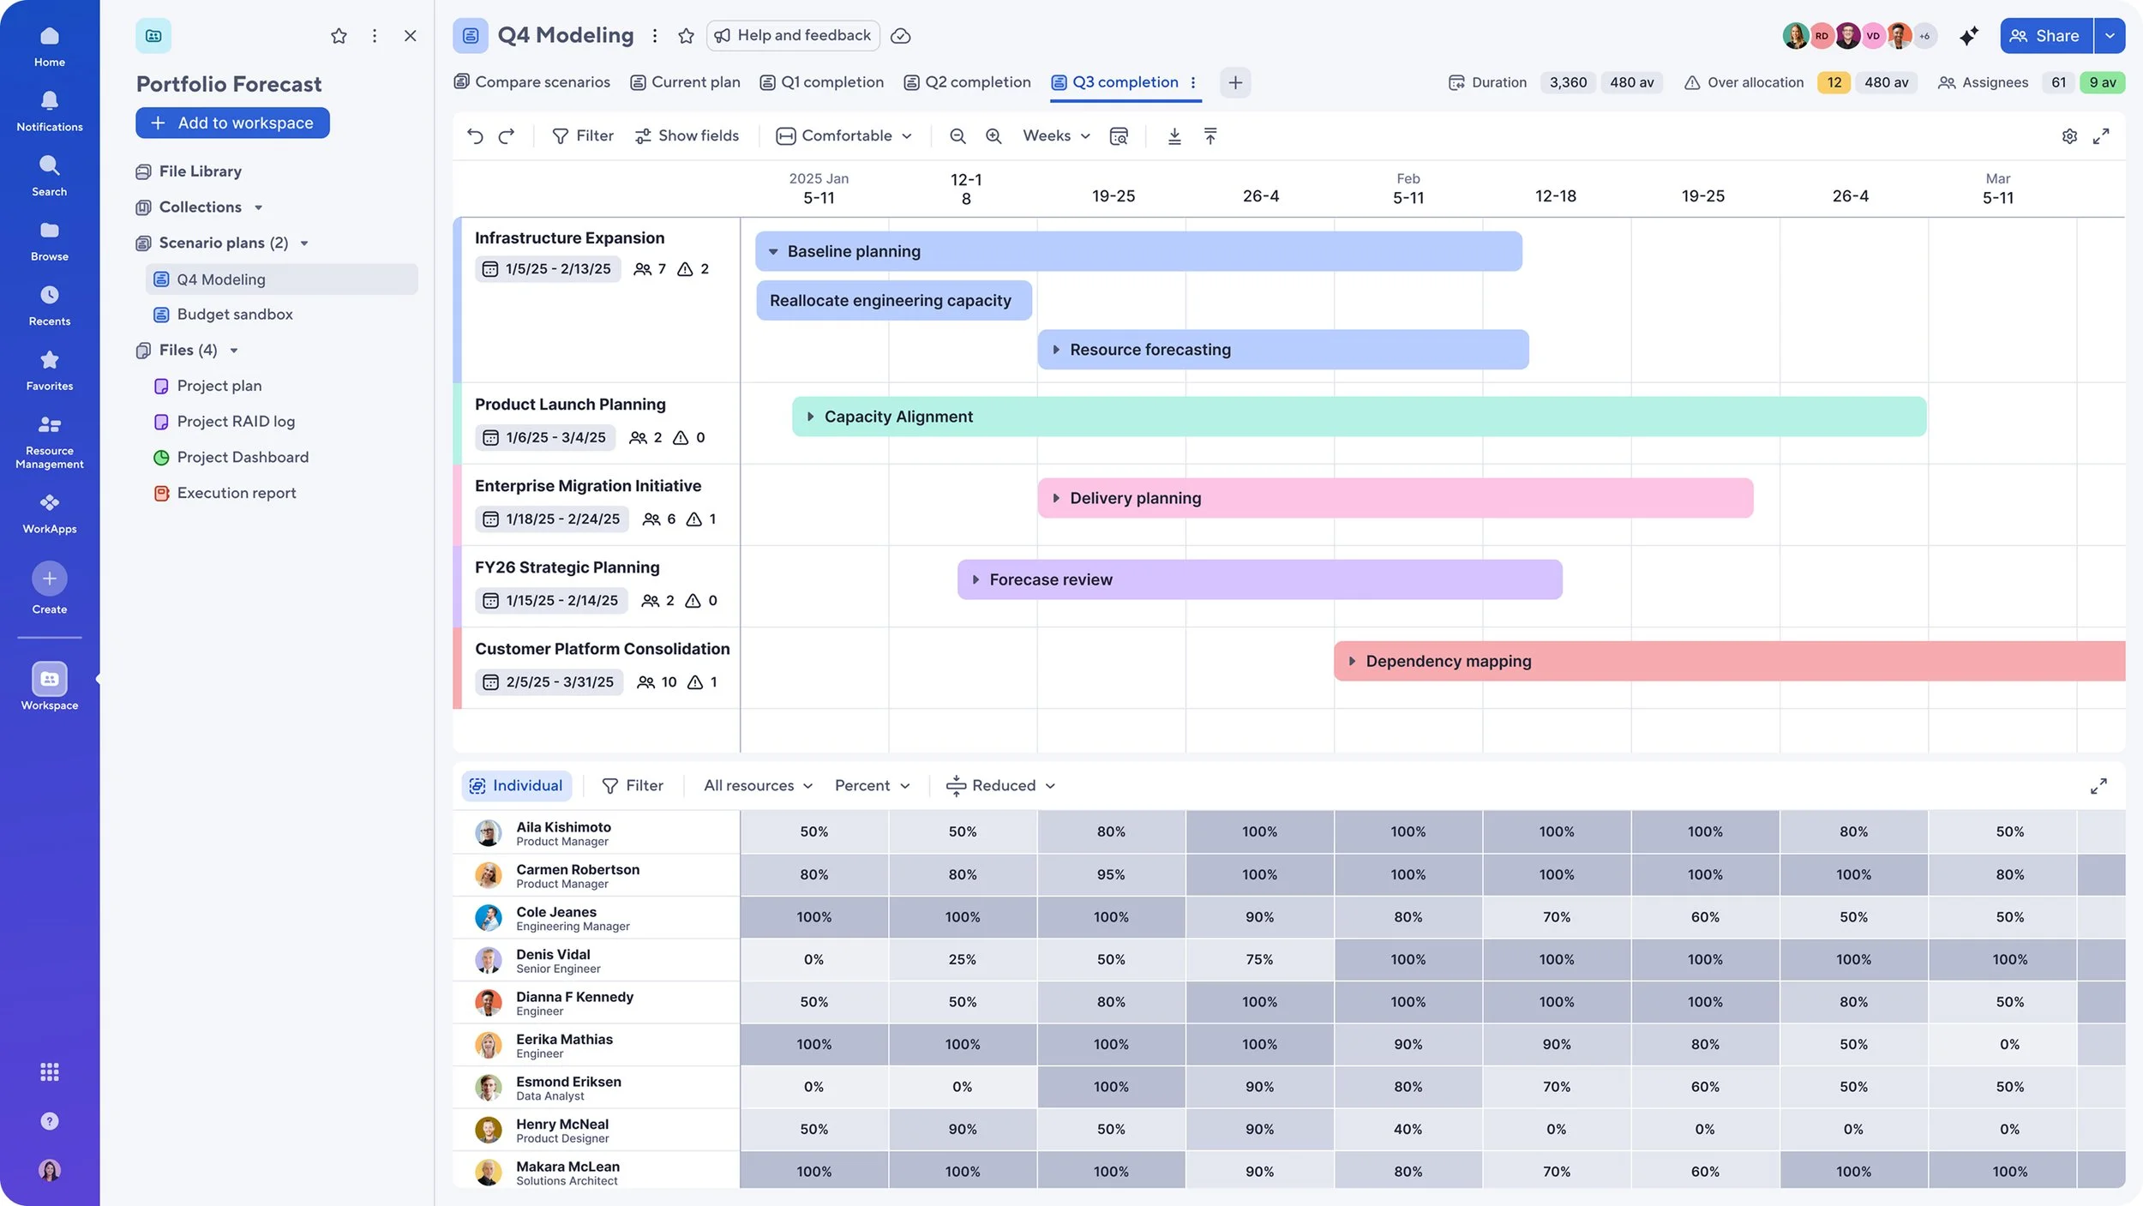This screenshot has height=1206, width=2143.
Task: Click the undo arrow icon
Action: [475, 135]
